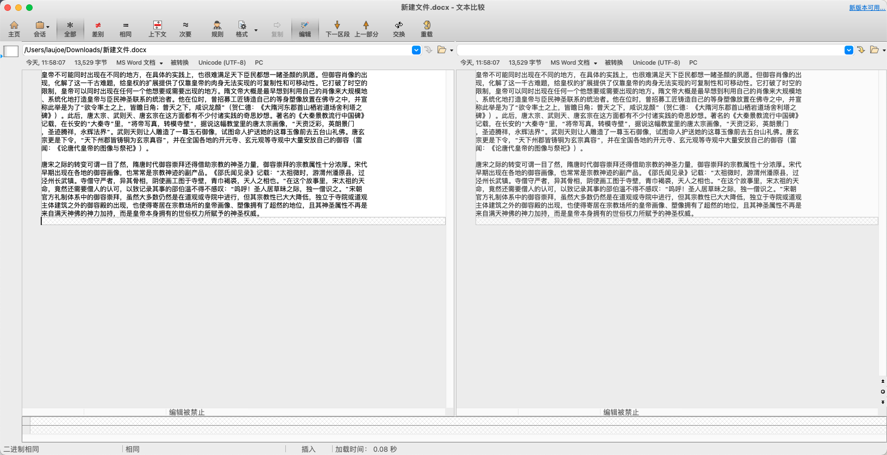Go to the 主页 (Home) view
887x455 pixels.
click(14, 29)
